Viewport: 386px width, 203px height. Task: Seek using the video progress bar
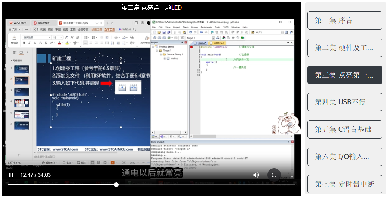coord(151,185)
